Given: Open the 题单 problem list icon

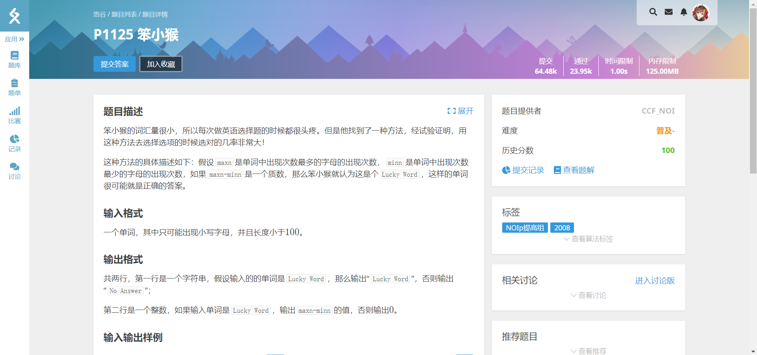Looking at the screenshot, I should click(x=14, y=87).
